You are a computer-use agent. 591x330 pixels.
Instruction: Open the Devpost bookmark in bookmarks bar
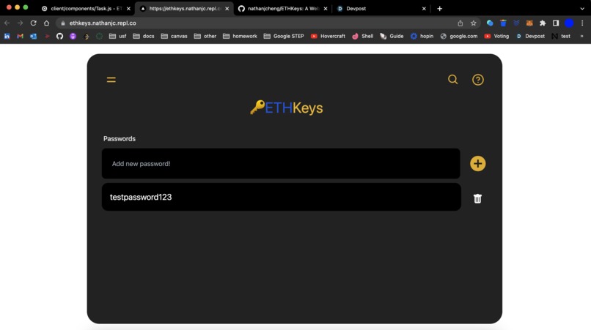[x=530, y=36]
